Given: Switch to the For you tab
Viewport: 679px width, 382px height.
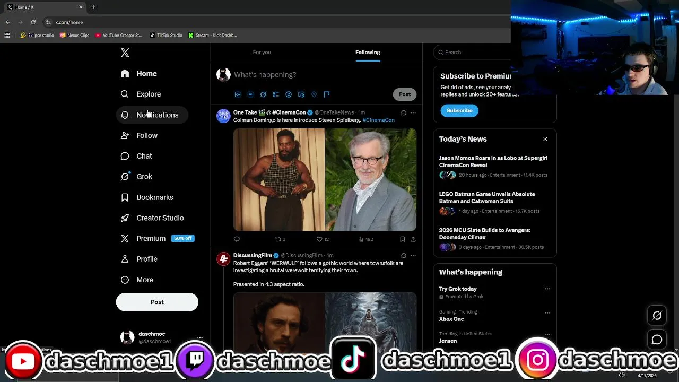Looking at the screenshot, I should [x=262, y=52].
